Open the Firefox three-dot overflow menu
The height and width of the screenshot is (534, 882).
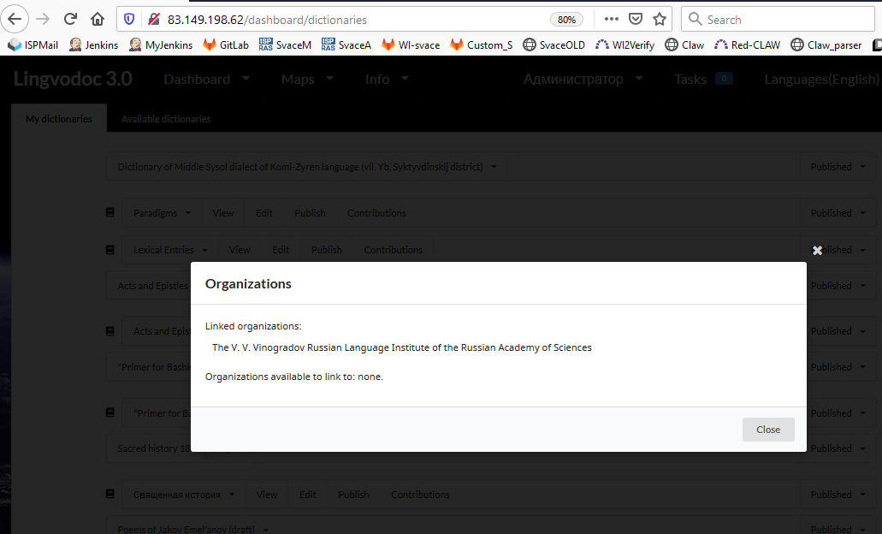611,19
